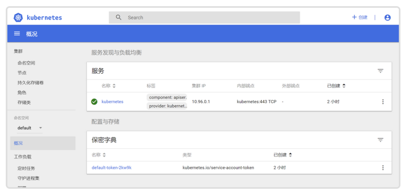This screenshot has width=407, height=193.
Task: Open the default-token-2kw9k secret link
Action: tap(112, 168)
